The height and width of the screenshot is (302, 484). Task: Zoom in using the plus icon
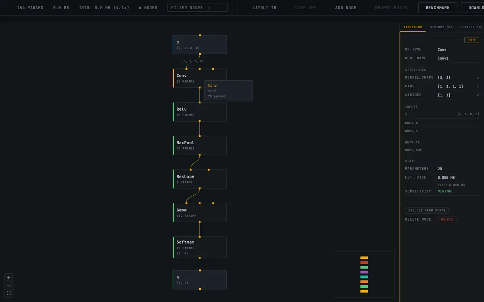9,277
